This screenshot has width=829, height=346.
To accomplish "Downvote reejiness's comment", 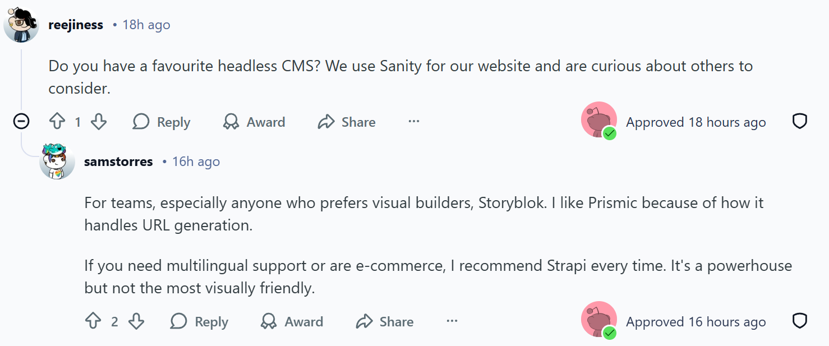I will (x=99, y=122).
